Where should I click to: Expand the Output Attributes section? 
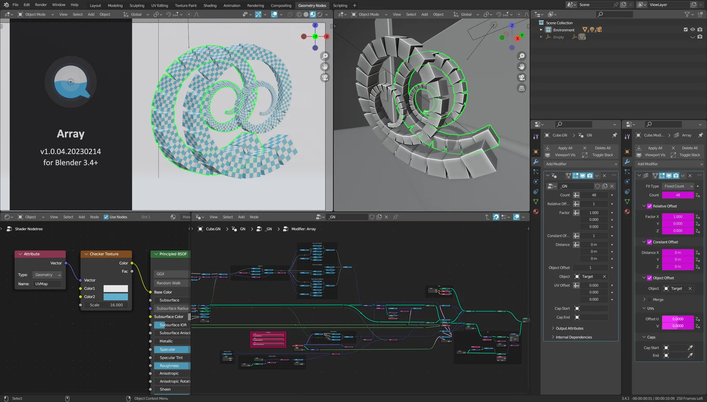point(569,328)
